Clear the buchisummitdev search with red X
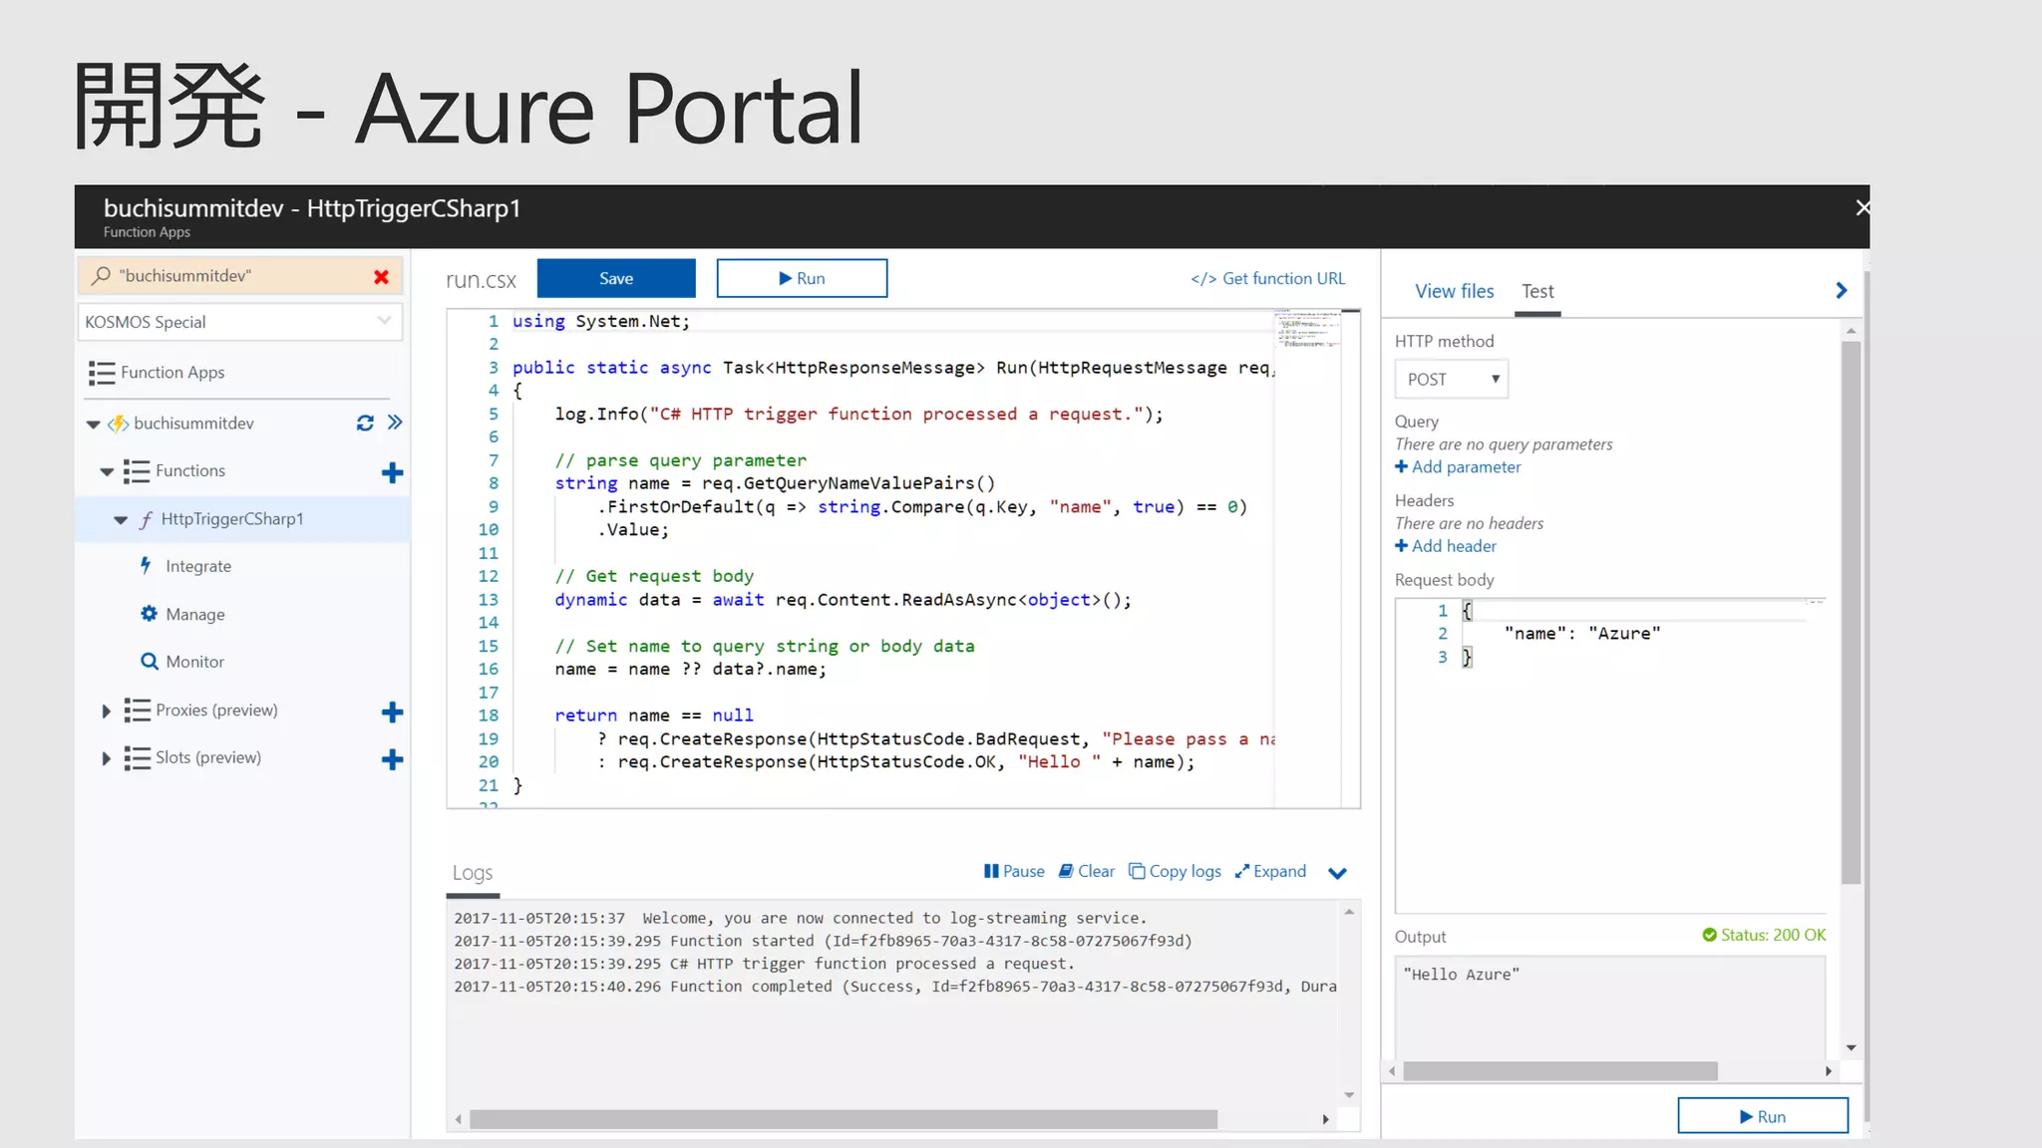The height and width of the screenshot is (1148, 2042). pos(381,277)
